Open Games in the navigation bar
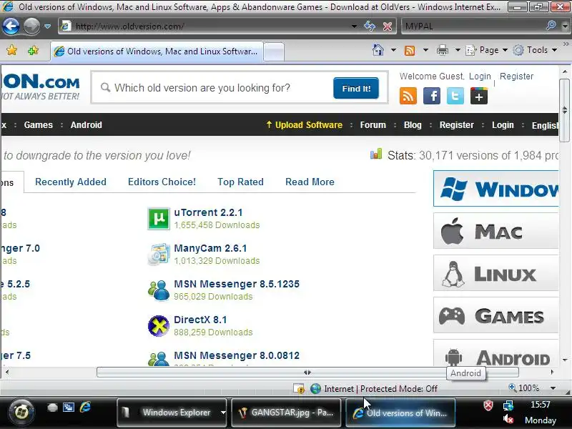The width and height of the screenshot is (572, 429). [39, 124]
